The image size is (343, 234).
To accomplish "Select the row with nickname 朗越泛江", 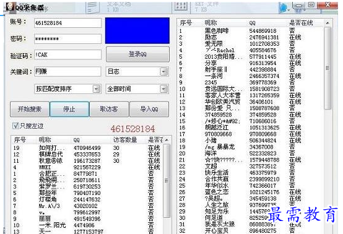I will tap(251, 128).
